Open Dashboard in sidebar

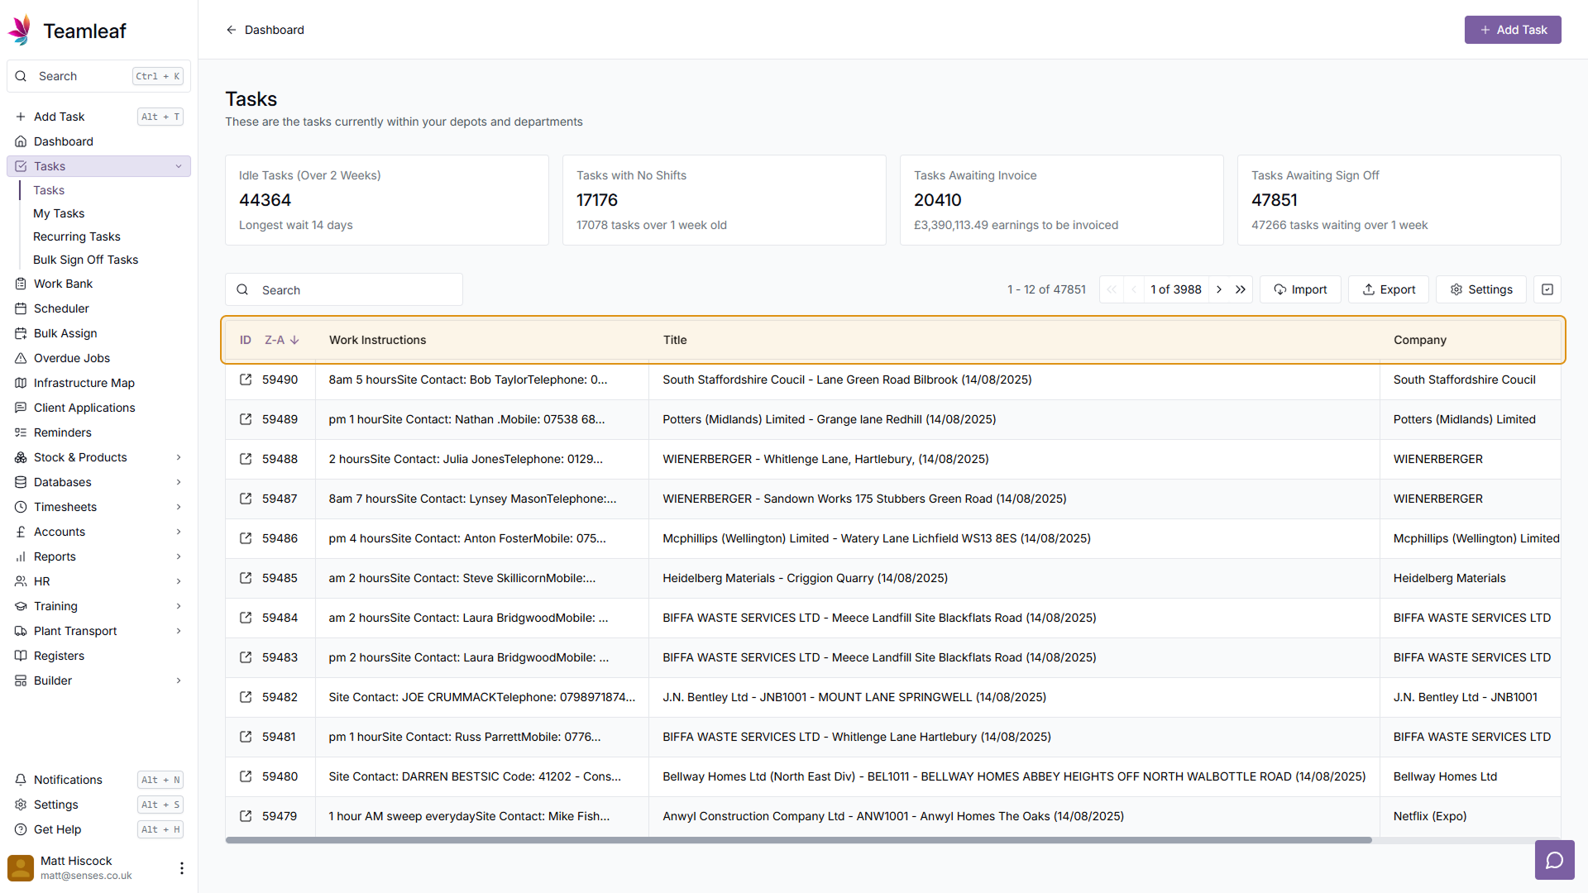(98, 141)
